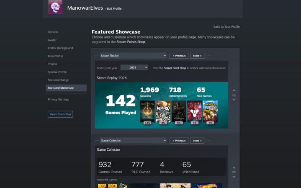Click Next beside the Steam Replay dropdown
The height and width of the screenshot is (188, 301).
tap(197, 56)
